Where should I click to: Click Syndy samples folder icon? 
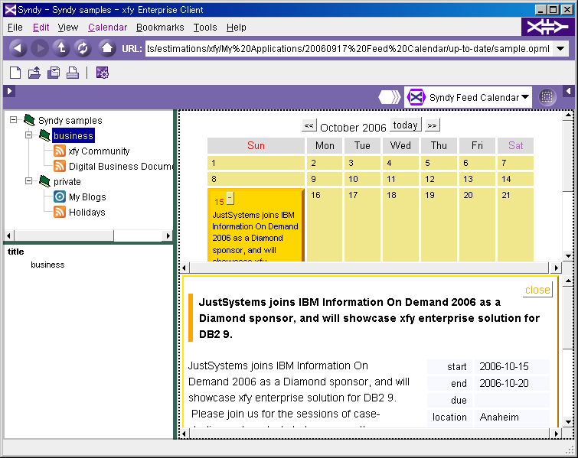click(x=29, y=120)
